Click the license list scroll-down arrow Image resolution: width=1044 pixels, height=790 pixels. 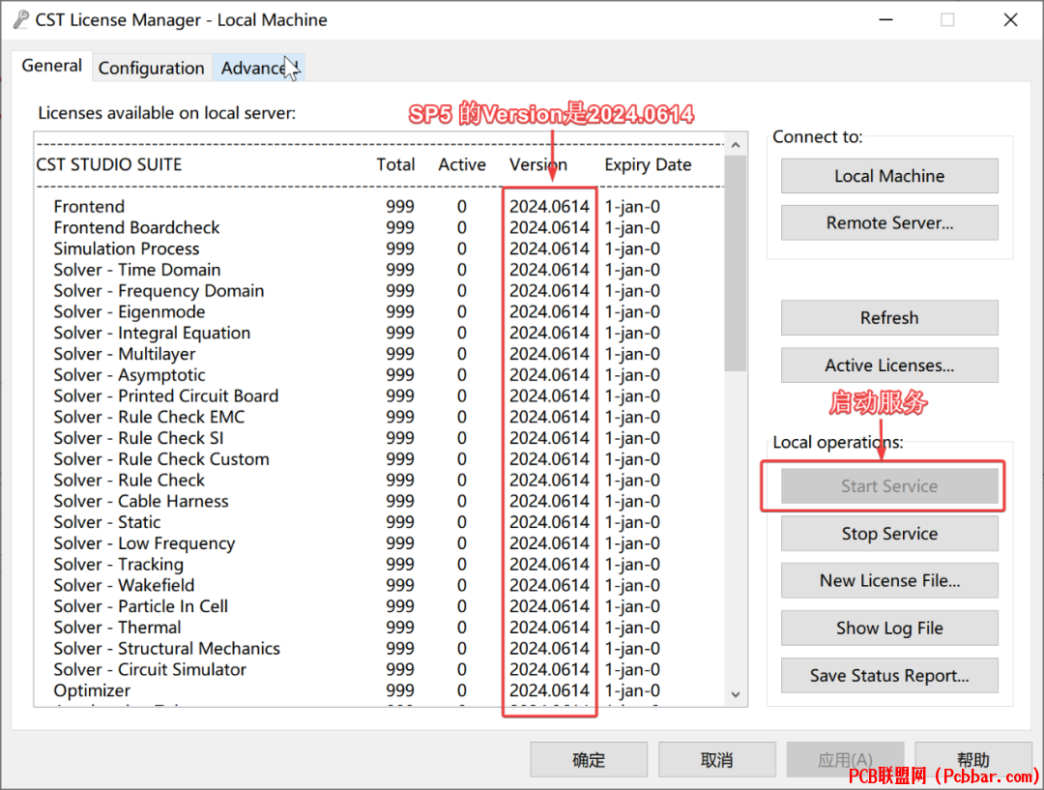click(x=735, y=694)
